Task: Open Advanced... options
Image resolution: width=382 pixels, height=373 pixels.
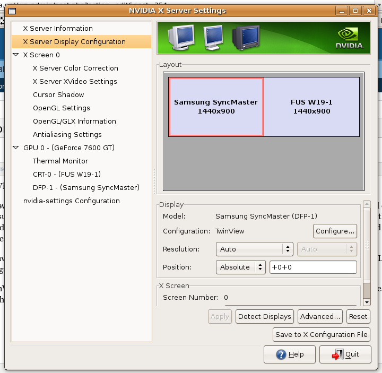Action: [x=320, y=316]
